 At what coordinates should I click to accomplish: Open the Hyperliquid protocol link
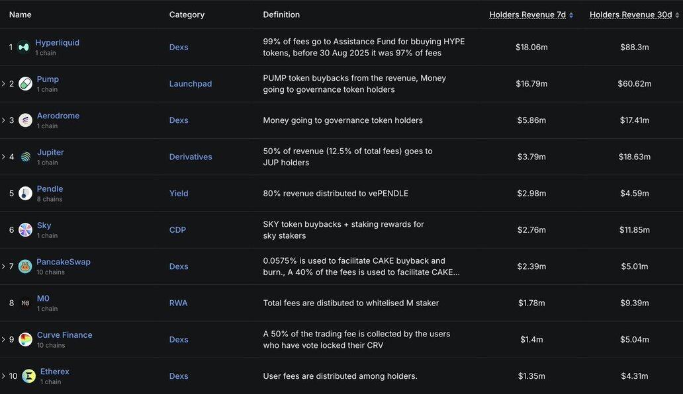pos(57,42)
